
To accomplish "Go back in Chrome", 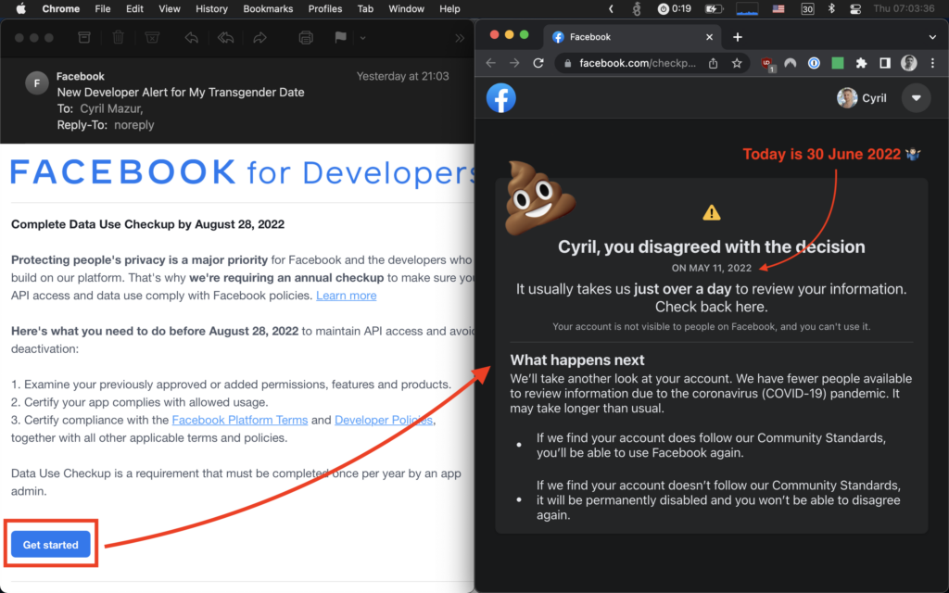I will coord(491,63).
